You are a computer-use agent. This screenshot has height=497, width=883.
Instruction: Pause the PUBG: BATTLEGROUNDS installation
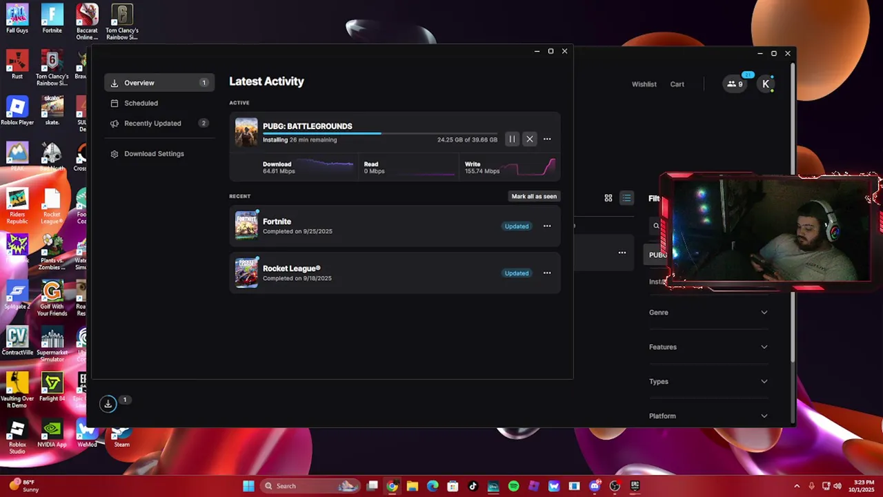[x=512, y=139]
